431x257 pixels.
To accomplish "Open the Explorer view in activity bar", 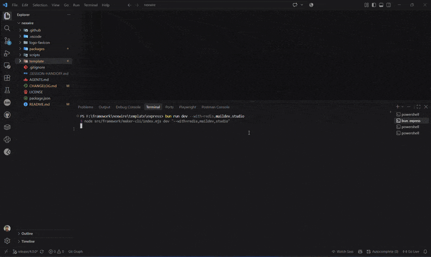I will coord(7,16).
